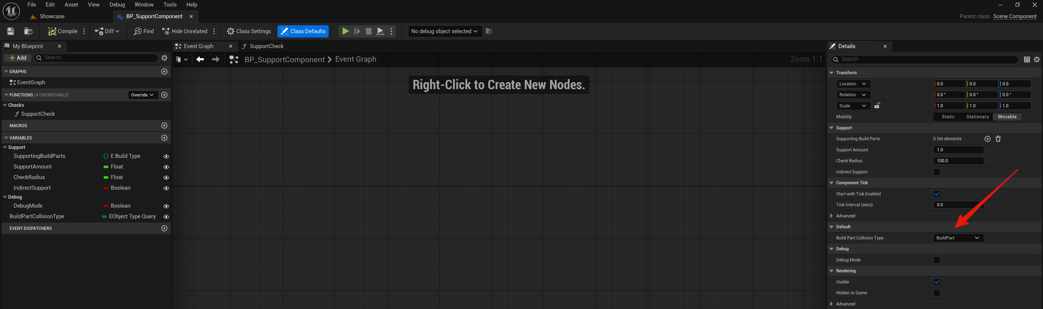This screenshot has width=1043, height=309.
Task: Click the green Play button
Action: [345, 31]
